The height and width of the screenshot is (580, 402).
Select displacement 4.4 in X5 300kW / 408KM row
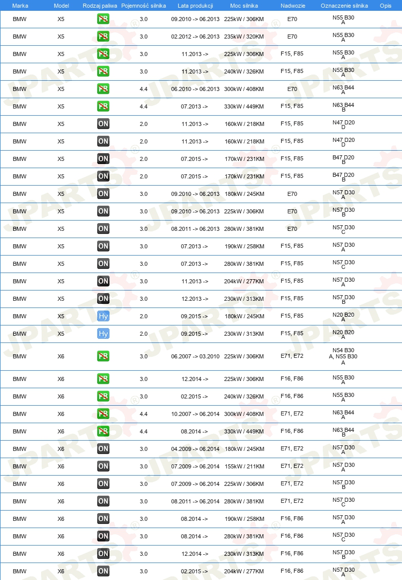[143, 89]
